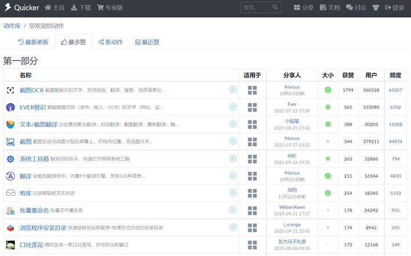Click the 翻译 action's circled A icon
Image resolution: width=411 pixels, height=256 pixels.
(x=10, y=176)
